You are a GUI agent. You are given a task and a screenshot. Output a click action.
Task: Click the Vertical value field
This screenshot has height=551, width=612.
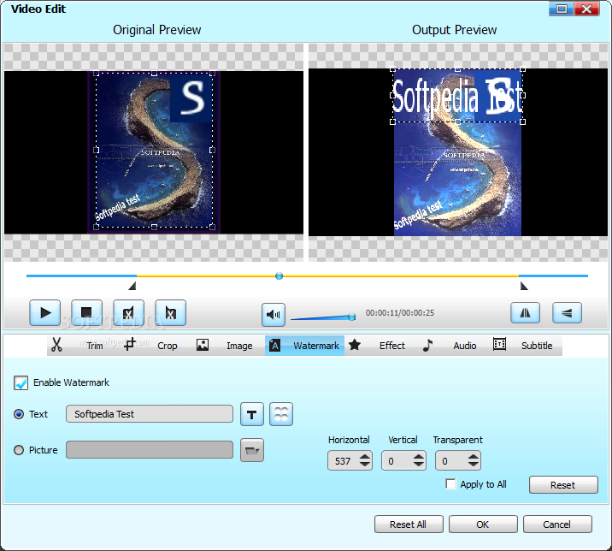(x=397, y=461)
